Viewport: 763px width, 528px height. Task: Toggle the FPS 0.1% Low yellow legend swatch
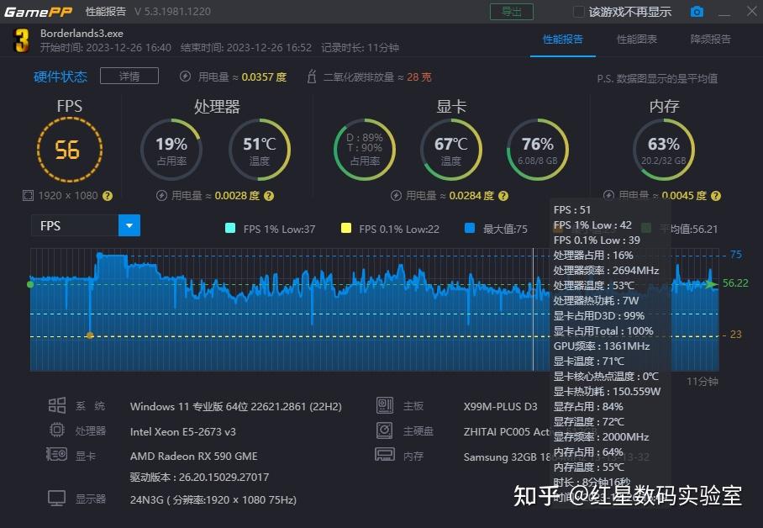coord(346,229)
